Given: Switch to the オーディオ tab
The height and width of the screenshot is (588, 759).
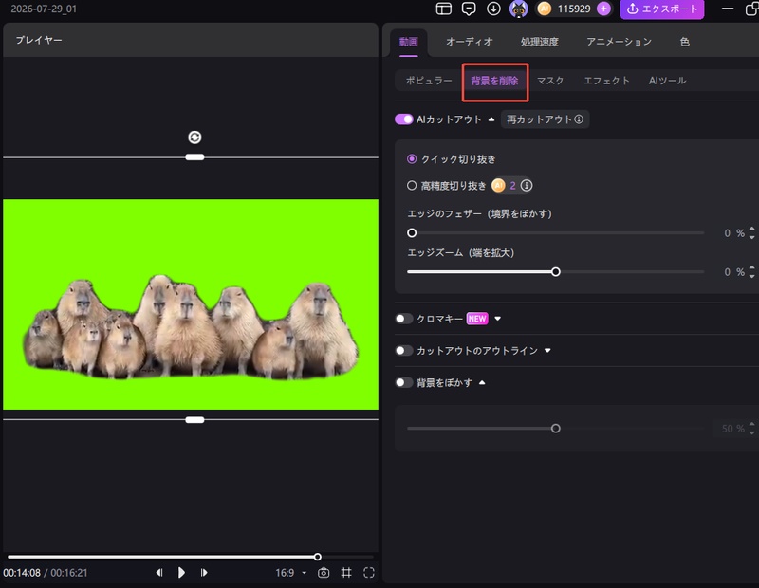Looking at the screenshot, I should pos(469,42).
